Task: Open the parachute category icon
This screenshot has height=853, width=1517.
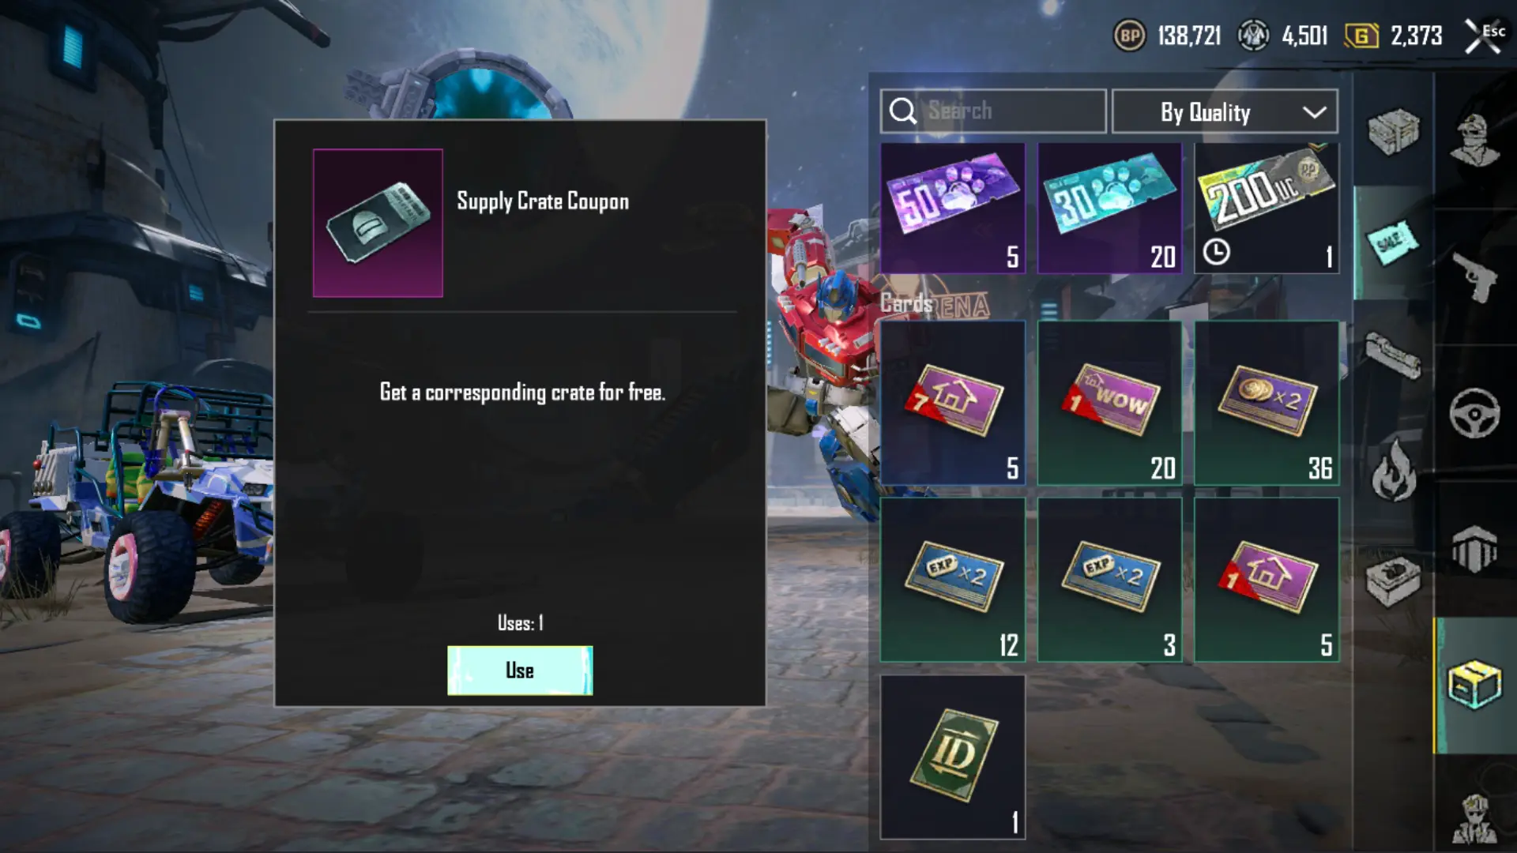Action: (1474, 548)
